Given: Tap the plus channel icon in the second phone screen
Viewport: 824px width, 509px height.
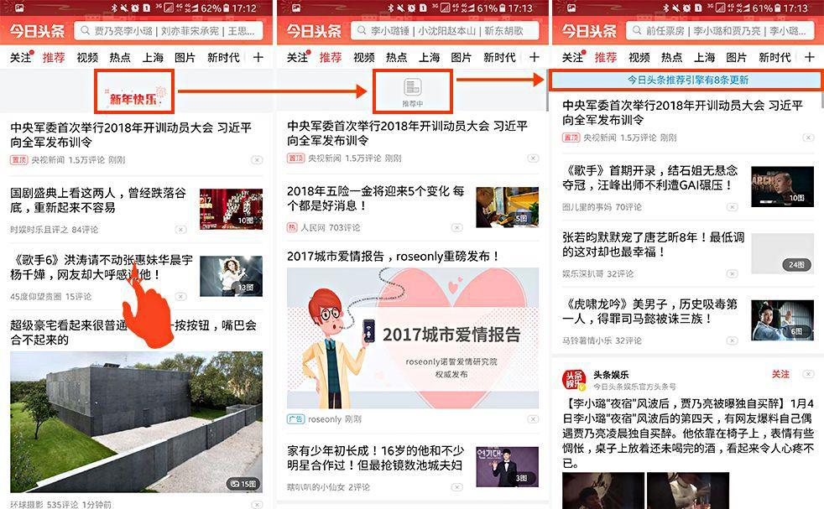Looking at the screenshot, I should pos(535,57).
